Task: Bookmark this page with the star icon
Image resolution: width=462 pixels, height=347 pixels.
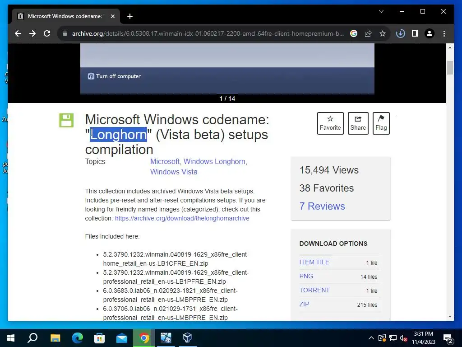Action: (x=383, y=33)
